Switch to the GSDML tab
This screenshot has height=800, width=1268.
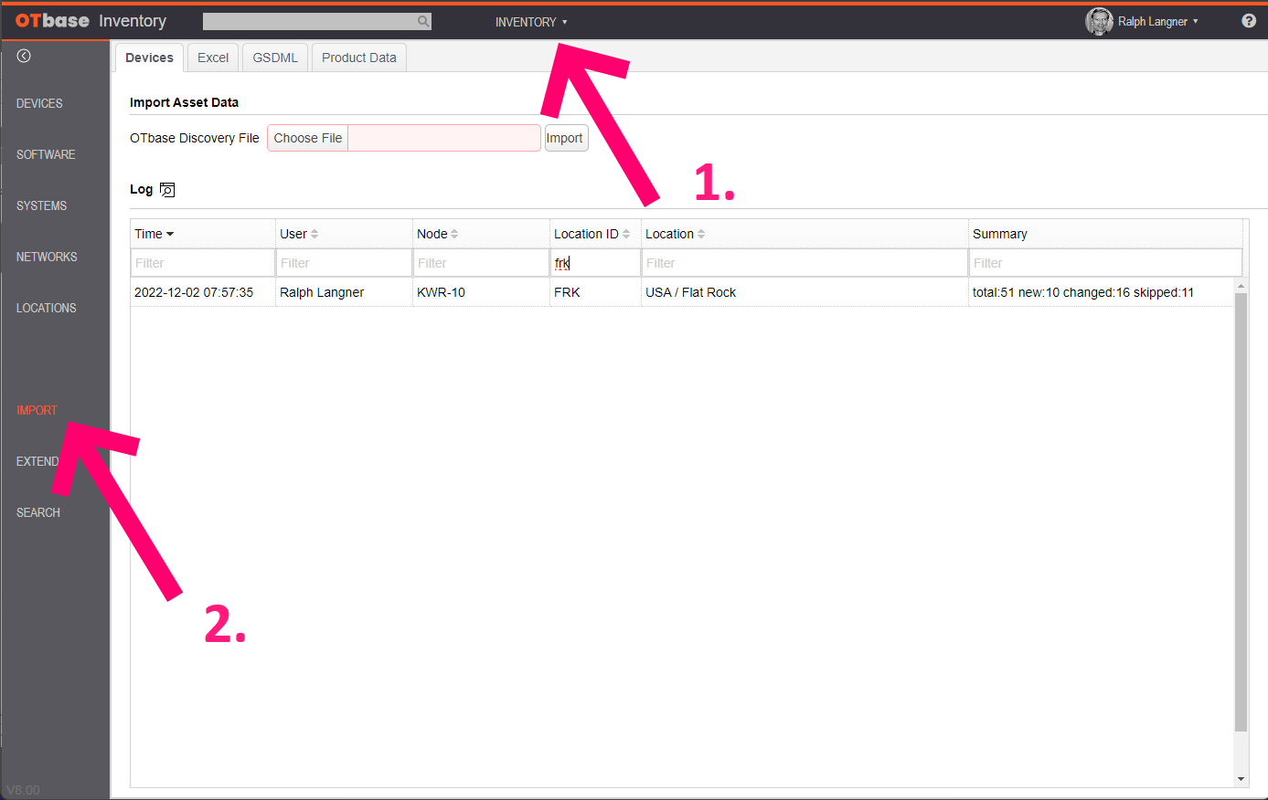pos(275,58)
